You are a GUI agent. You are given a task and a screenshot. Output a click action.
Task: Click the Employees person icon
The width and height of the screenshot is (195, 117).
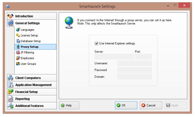pos(18,58)
